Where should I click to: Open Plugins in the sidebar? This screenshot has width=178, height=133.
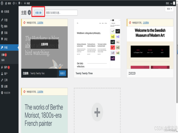[x=5, y=67]
